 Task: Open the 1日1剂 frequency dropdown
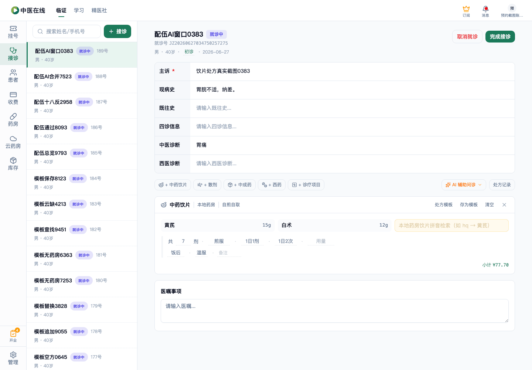pyautogui.click(x=252, y=241)
